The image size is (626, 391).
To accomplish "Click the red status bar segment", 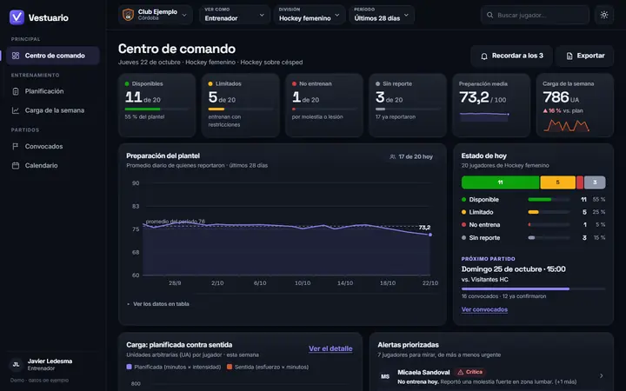I will 580,182.
